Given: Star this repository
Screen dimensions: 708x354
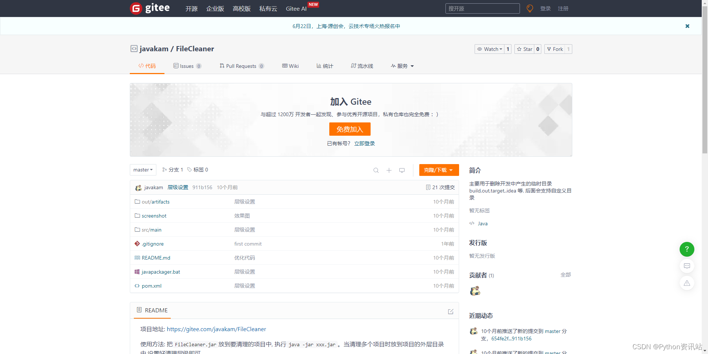Looking at the screenshot, I should point(524,49).
